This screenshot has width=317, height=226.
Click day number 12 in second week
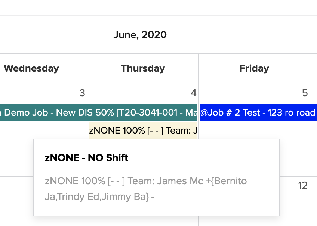[303, 185]
